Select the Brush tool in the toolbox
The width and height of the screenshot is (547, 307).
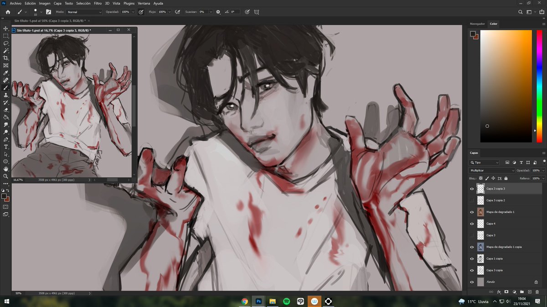[x=6, y=88]
